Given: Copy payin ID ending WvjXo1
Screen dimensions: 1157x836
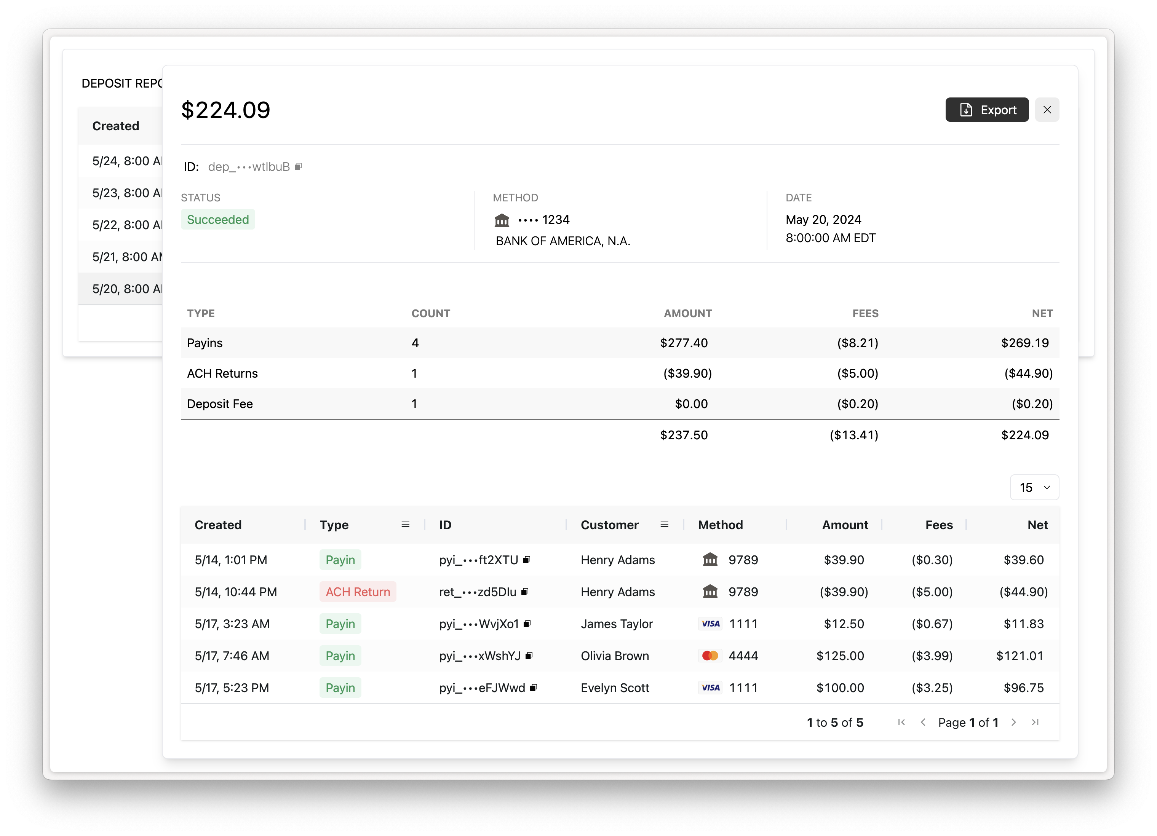Looking at the screenshot, I should point(527,623).
